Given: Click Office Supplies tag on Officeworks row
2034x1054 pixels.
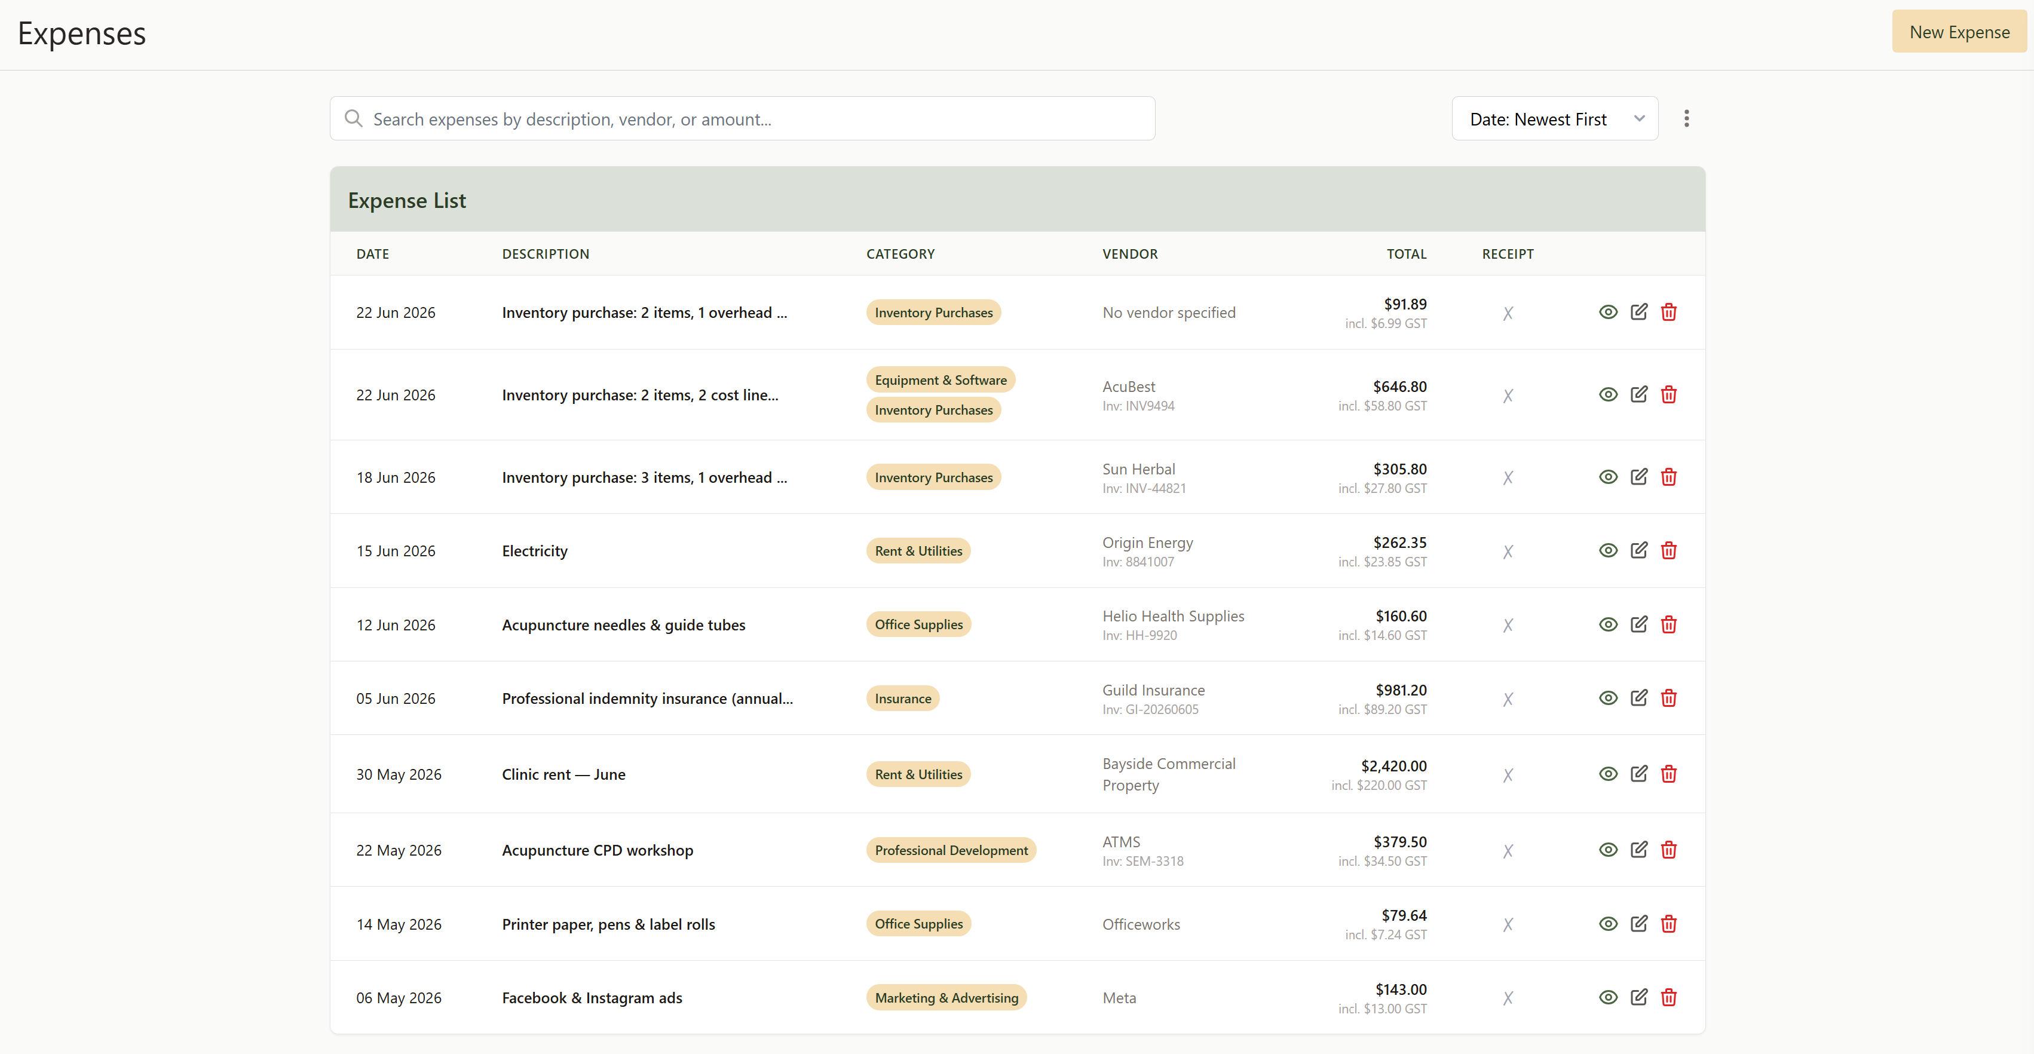Looking at the screenshot, I should click(918, 924).
